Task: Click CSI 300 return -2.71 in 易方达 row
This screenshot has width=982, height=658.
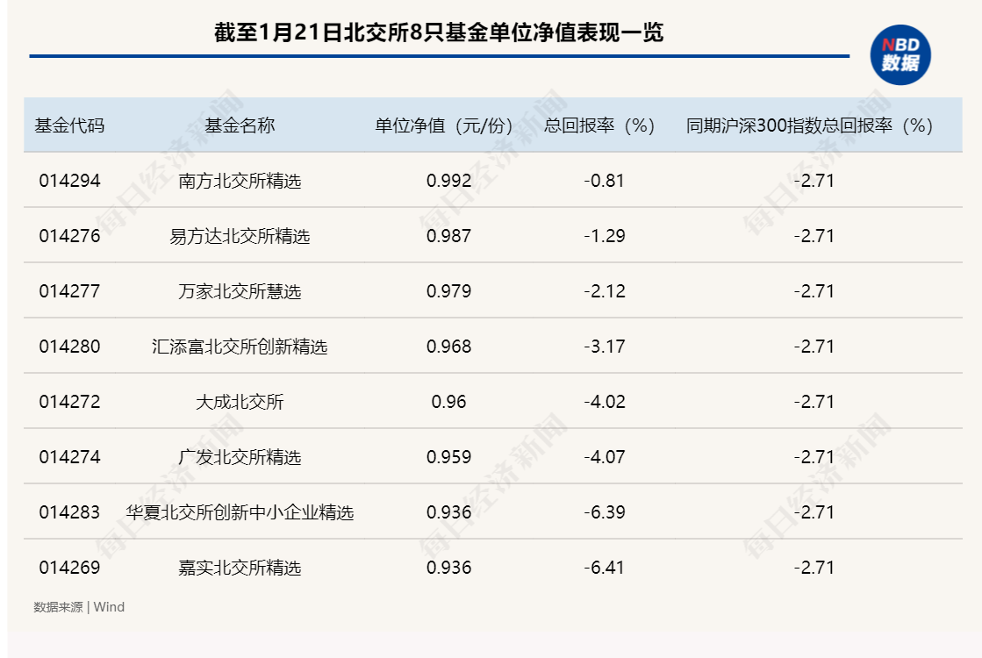Action: (x=814, y=236)
